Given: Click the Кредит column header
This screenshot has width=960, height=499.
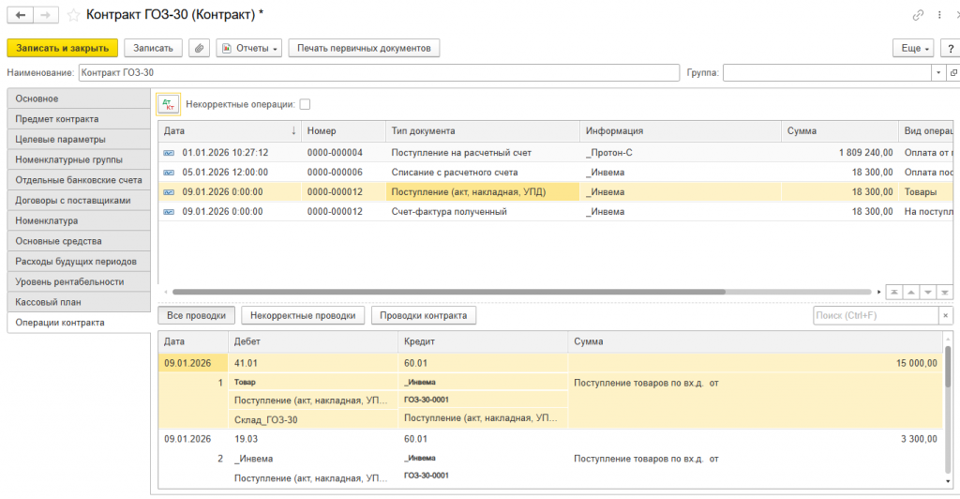Looking at the screenshot, I should click(x=483, y=341).
